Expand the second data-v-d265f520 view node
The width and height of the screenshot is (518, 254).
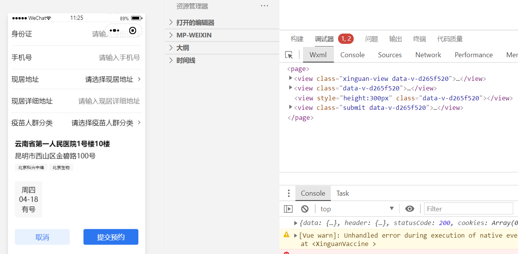click(291, 88)
